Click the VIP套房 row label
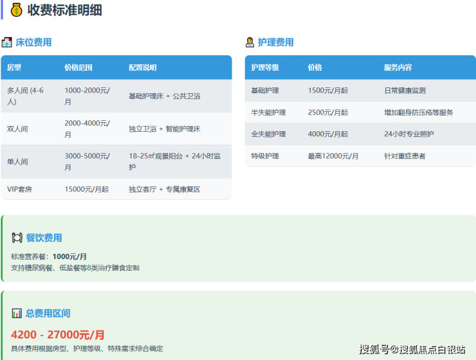The image size is (476, 360). point(20,189)
